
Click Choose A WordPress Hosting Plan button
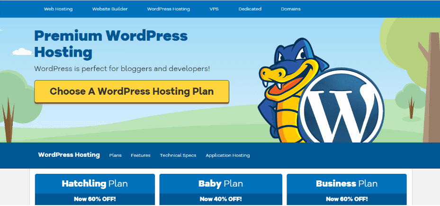[132, 91]
